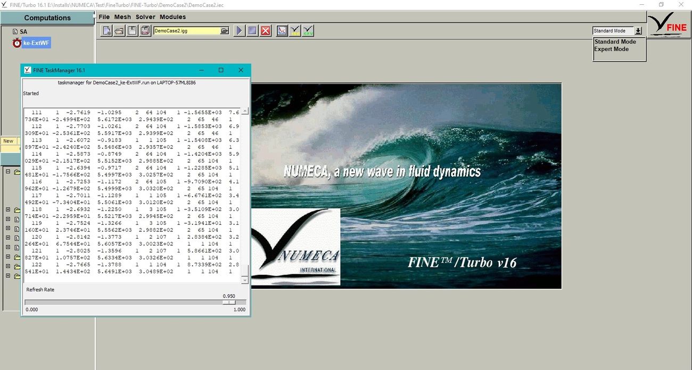
Task: Click the Standard Mode combo field
Action: (613, 31)
